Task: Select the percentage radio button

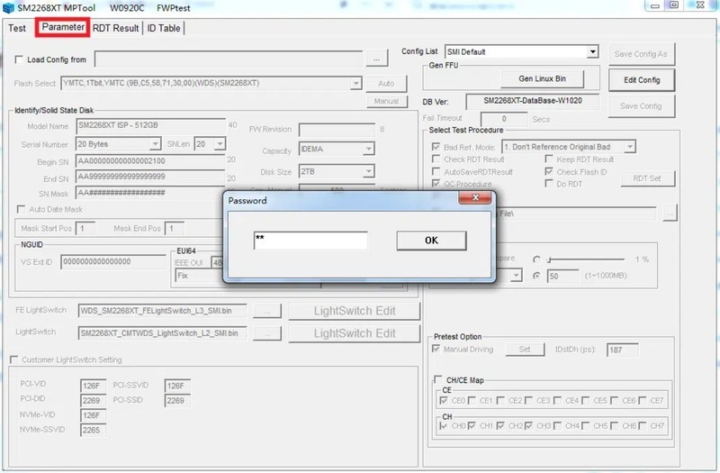Action: point(536,259)
